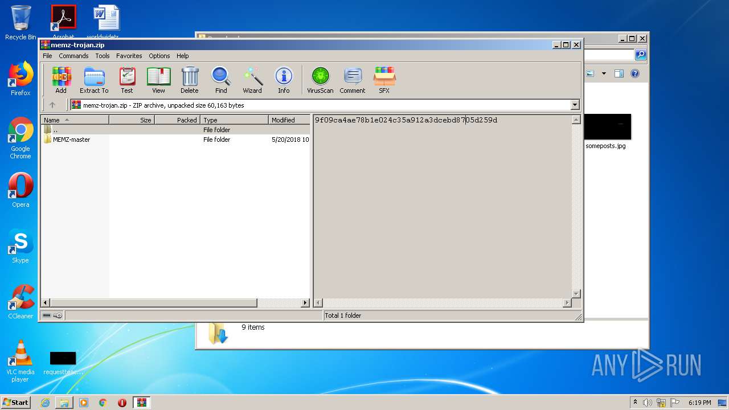Open Explorer view options dropdown arrow
Screen dimensions: 729x410
click(x=604, y=73)
